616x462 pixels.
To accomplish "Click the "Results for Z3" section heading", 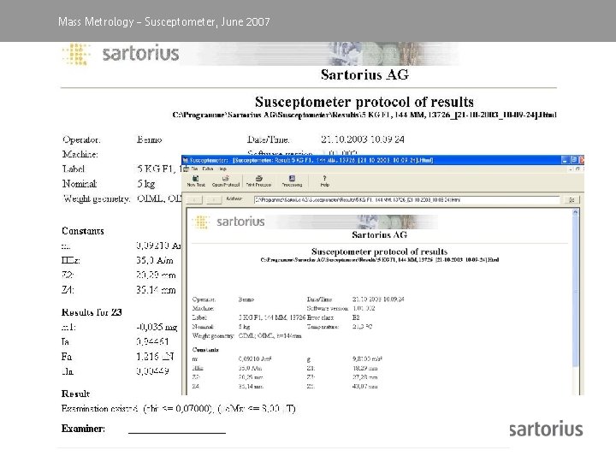I will point(92,312).
